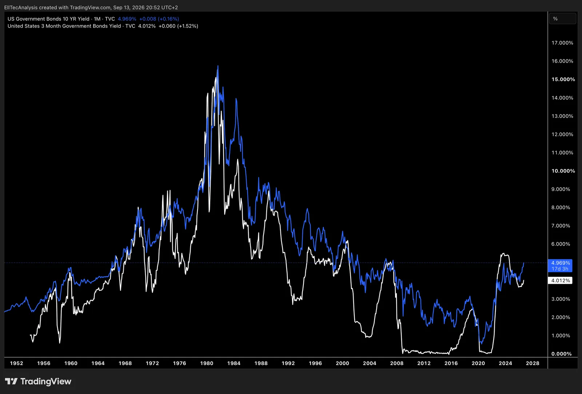The width and height of the screenshot is (582, 394).
Task: Click the 1980 time axis label
Action: coord(207,363)
